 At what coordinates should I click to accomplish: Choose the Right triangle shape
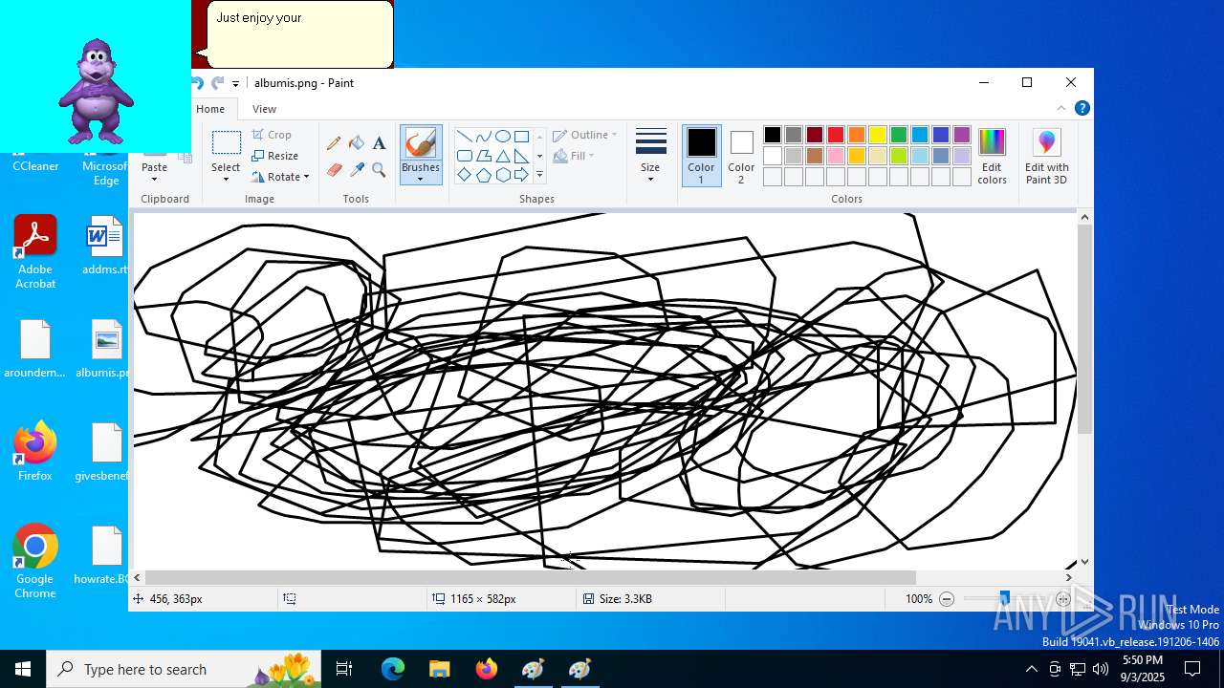(521, 156)
